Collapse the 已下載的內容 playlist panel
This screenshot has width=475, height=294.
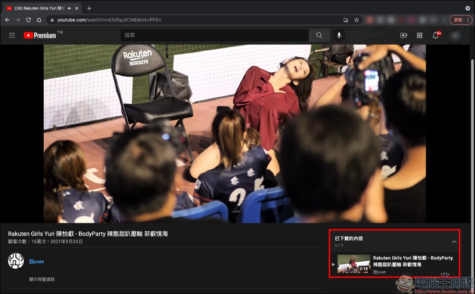pyautogui.click(x=454, y=242)
